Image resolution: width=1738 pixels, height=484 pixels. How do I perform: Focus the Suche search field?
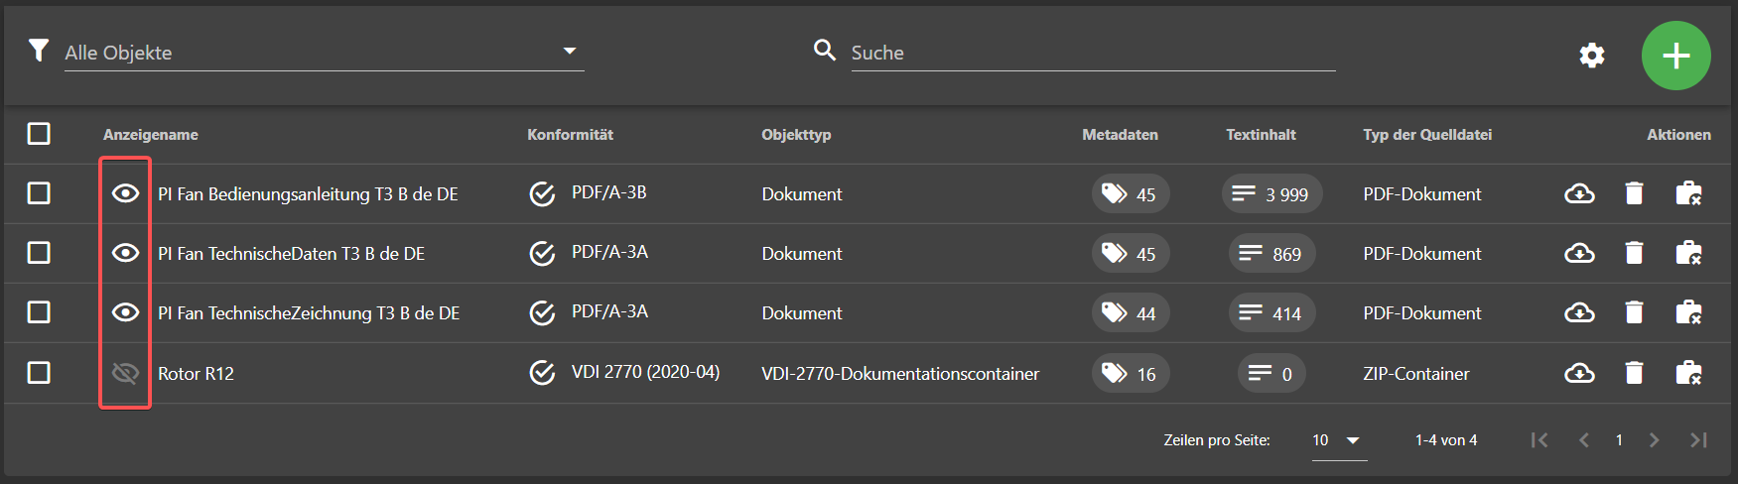tap(1093, 53)
